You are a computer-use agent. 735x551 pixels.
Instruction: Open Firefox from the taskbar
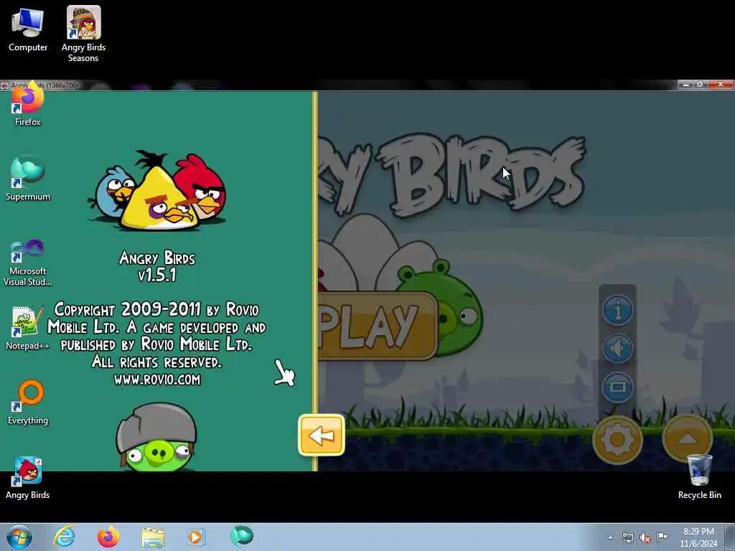[108, 537]
